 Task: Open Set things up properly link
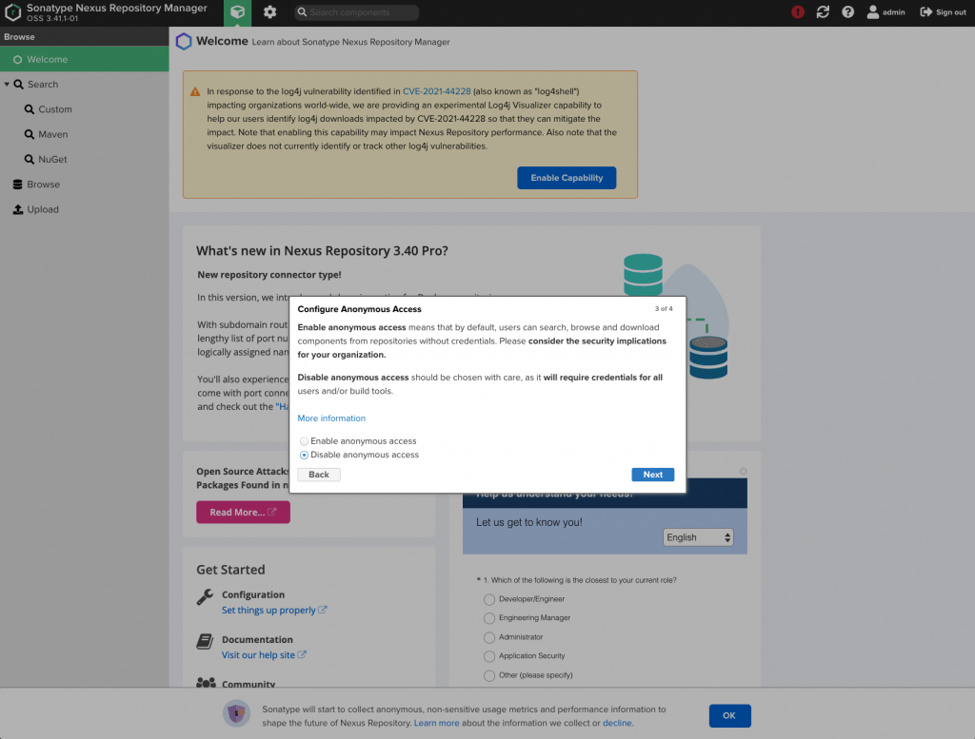(274, 610)
